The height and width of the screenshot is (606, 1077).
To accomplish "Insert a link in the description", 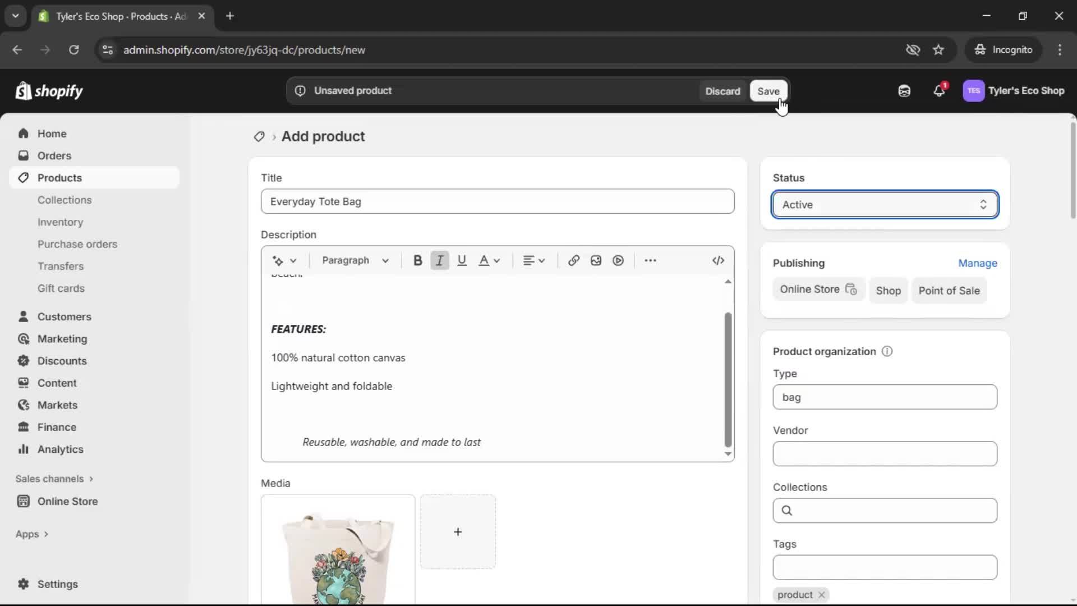I will (573, 260).
